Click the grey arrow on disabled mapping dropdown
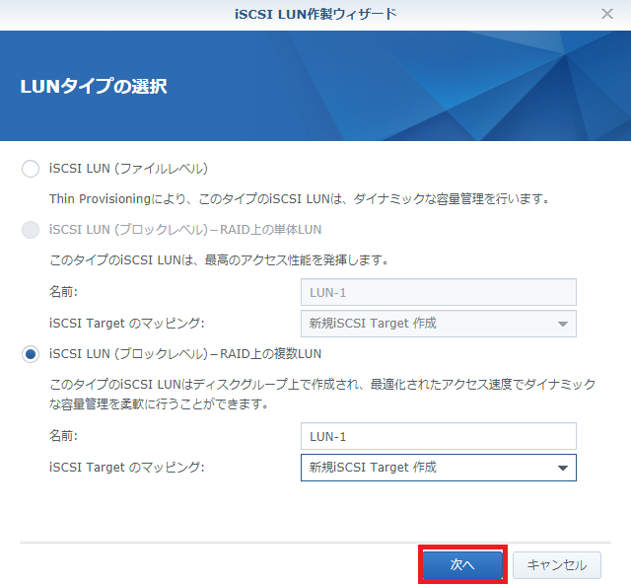The width and height of the screenshot is (631, 585). click(563, 324)
